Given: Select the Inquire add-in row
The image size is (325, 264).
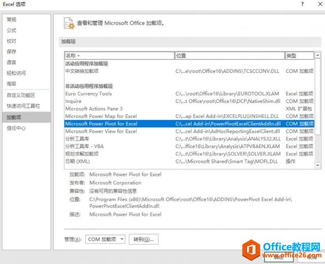Looking at the screenshot, I should (x=189, y=101).
